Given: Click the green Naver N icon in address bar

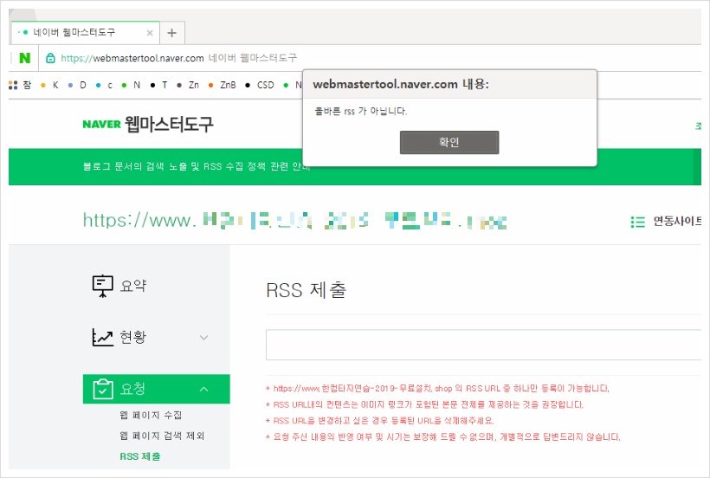Looking at the screenshot, I should click(x=25, y=58).
